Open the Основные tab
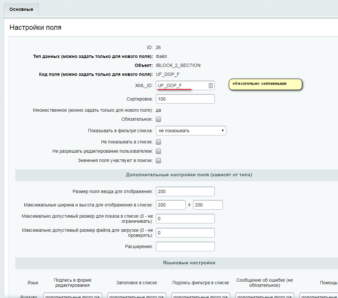This screenshot has width=338, height=298. [21, 9]
